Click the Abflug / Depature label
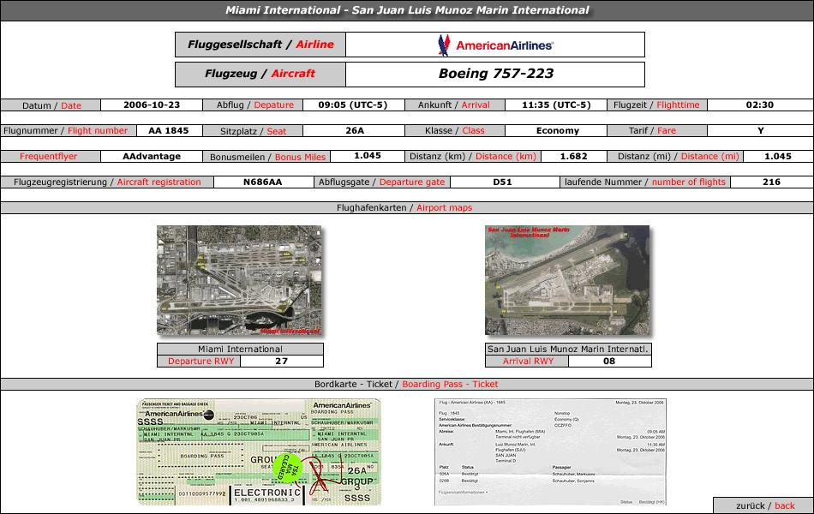Image resolution: width=814 pixels, height=514 pixels. [x=253, y=105]
